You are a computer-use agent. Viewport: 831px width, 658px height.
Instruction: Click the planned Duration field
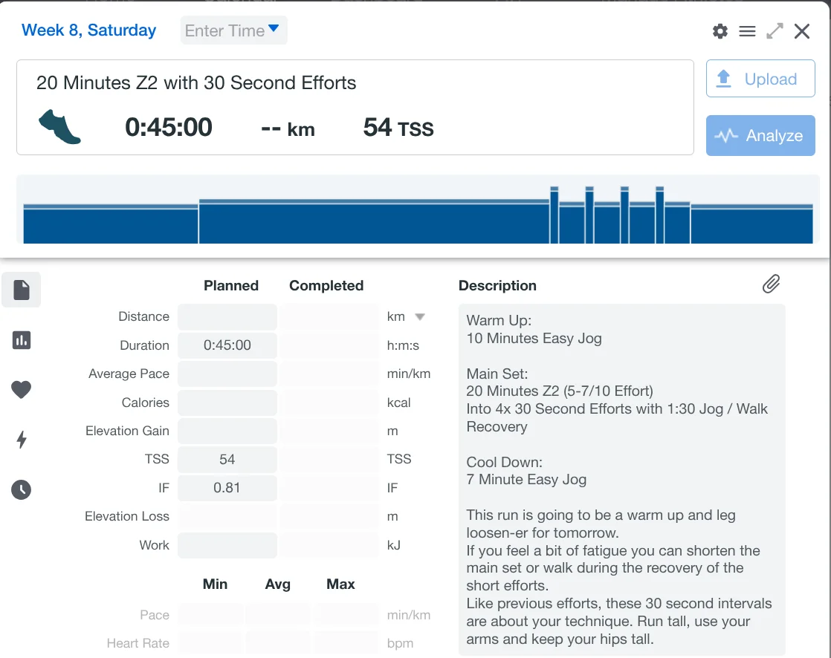click(x=227, y=345)
